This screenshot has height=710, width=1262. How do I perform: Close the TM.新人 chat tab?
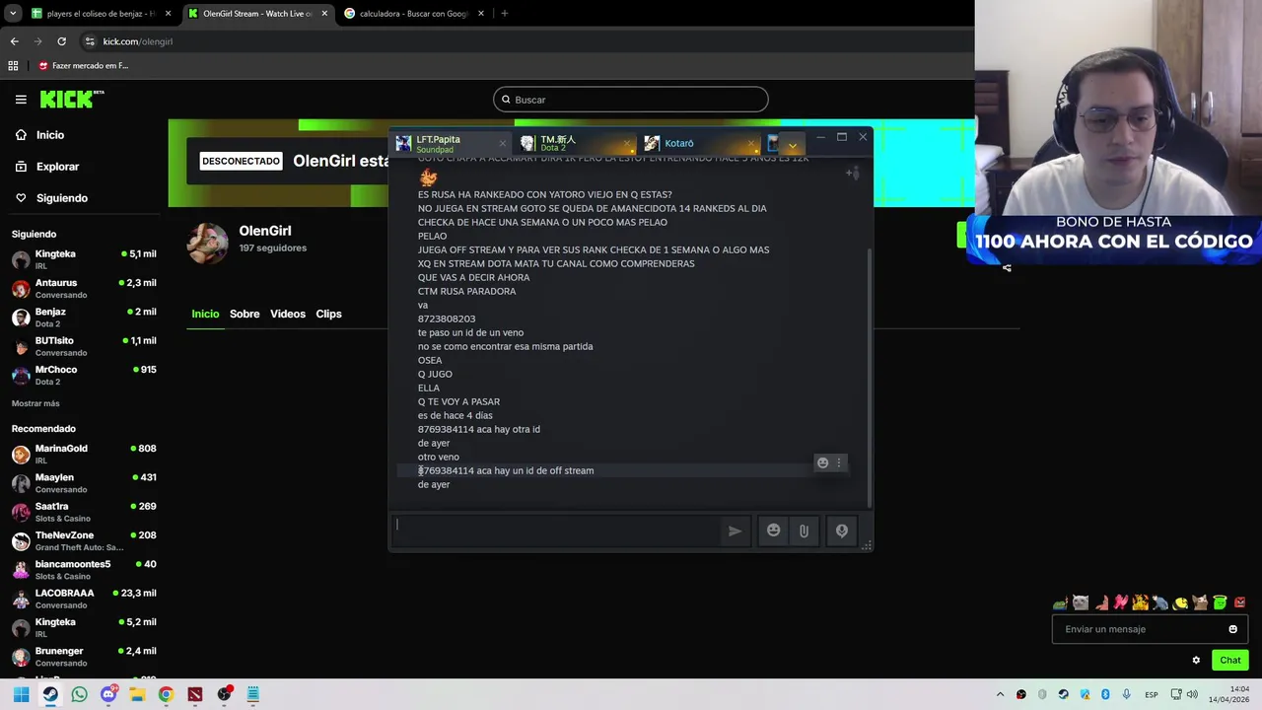point(627,144)
